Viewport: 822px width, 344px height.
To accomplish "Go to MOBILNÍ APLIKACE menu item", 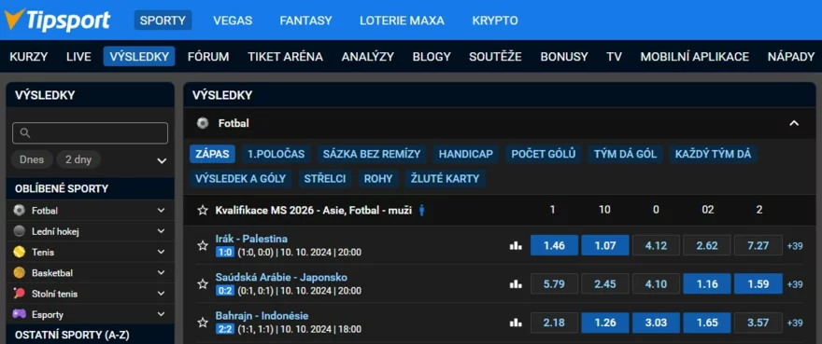I will tap(695, 57).
